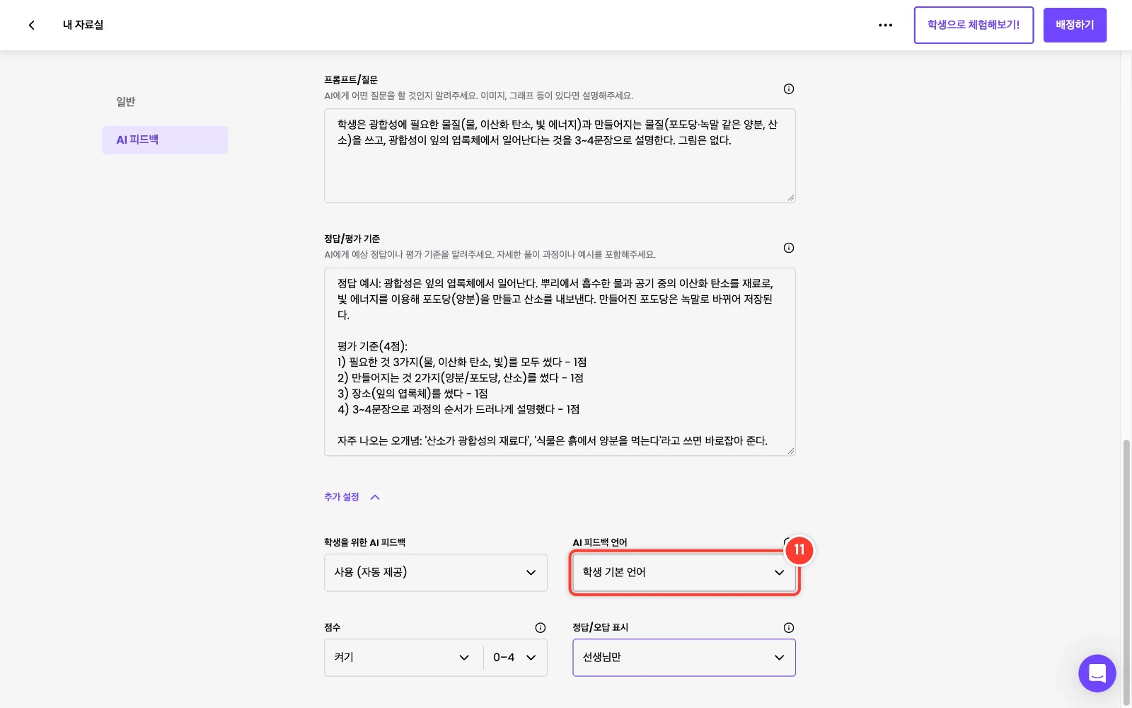Open the three-dots more options menu
The width and height of the screenshot is (1132, 708).
(885, 25)
